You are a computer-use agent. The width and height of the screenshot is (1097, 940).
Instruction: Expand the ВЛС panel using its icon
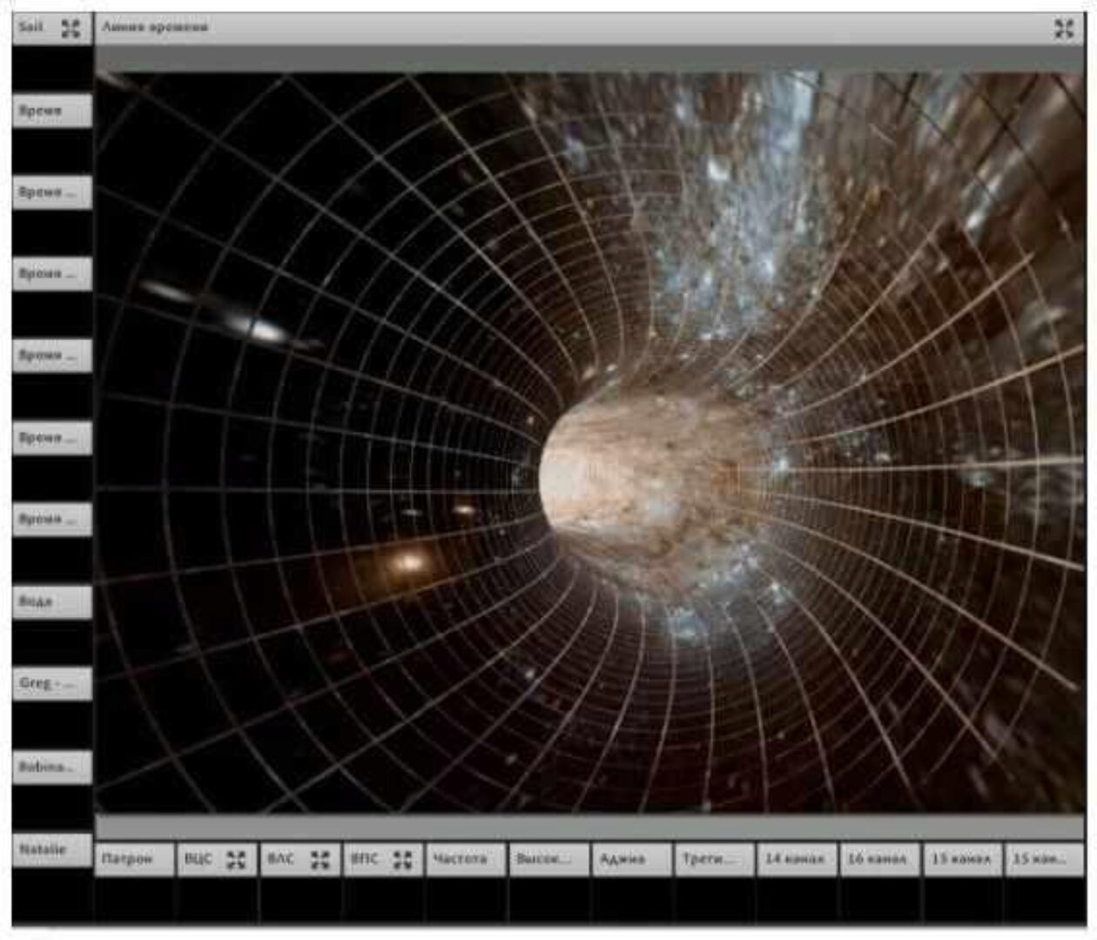pos(320,860)
